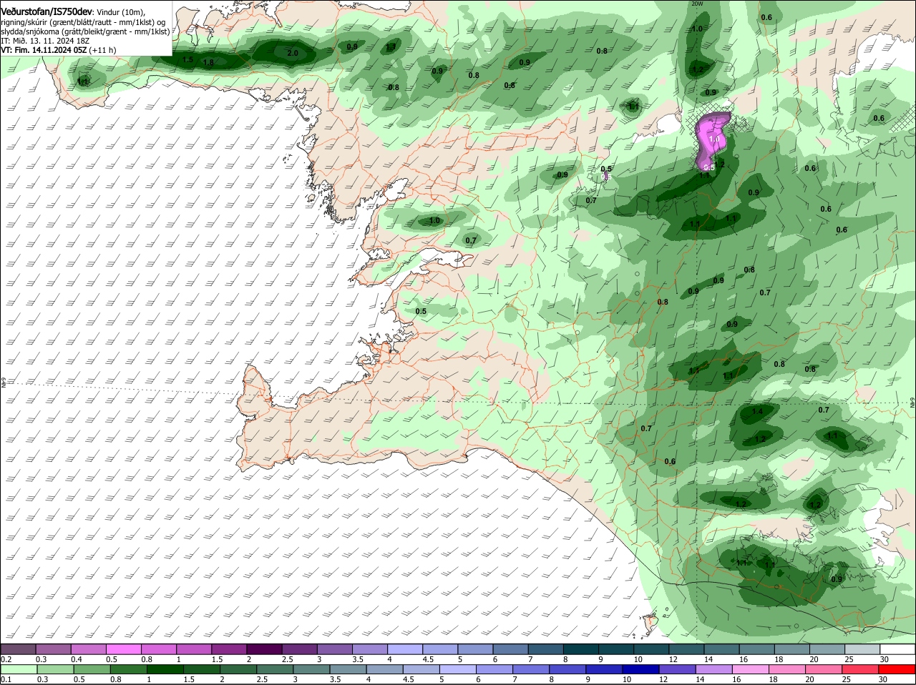Pick the 14 swatch in the upper snow legend
The image size is (916, 685).
pyautogui.click(x=722, y=649)
